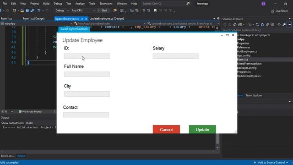Switch to the Form1.cs [Design] tab
Screen dimensions: 293x165
tap(33, 18)
